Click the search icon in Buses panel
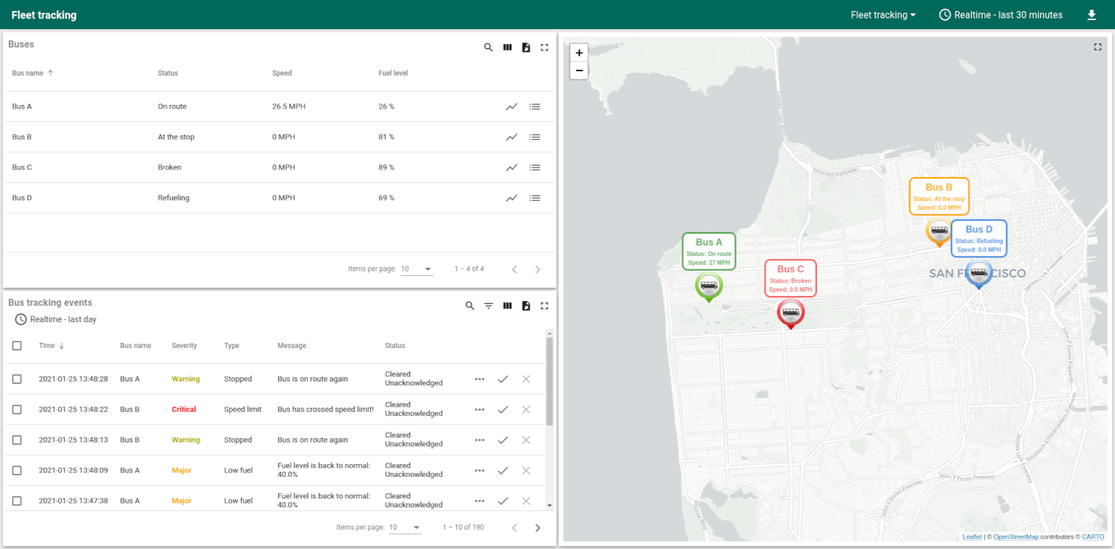Screen dimensions: 1115x549 click(488, 48)
